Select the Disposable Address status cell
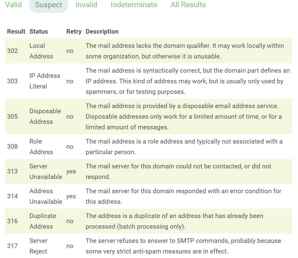 (x=45, y=116)
